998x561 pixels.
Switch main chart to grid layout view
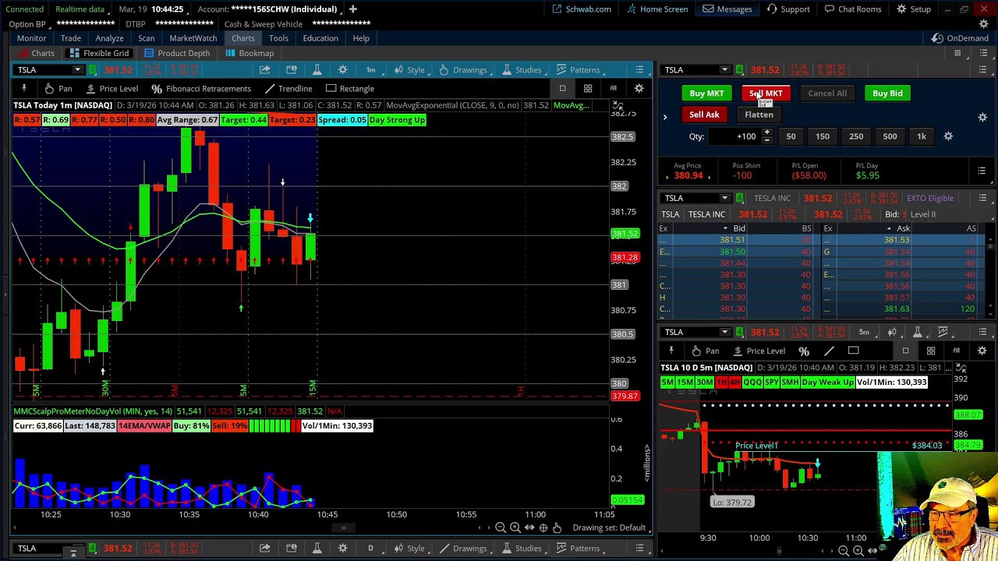click(588, 88)
